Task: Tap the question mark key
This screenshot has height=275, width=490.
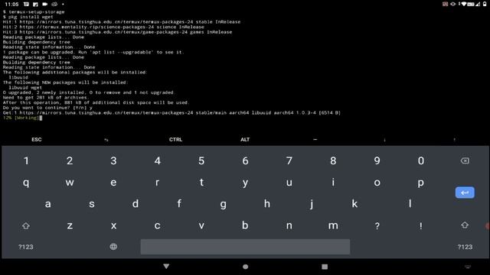Action: [x=377, y=225]
